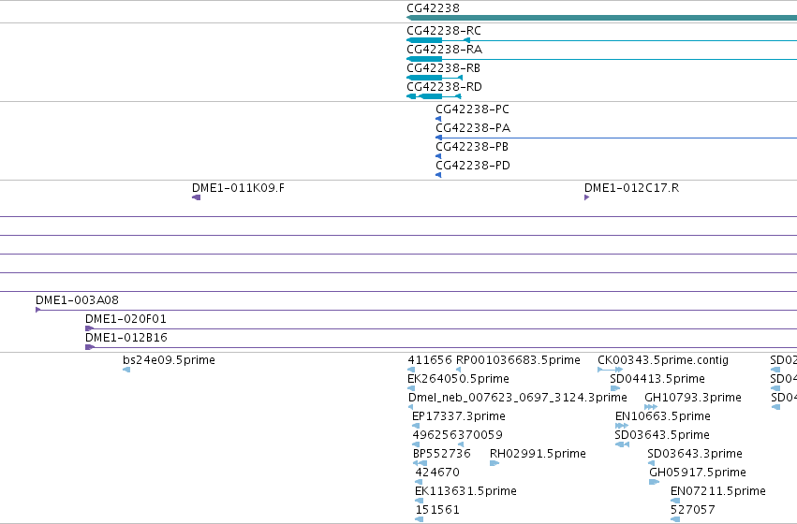Open the DME1-003A08 clone label
Viewport: 797px width, 524px height.
pyautogui.click(x=77, y=300)
